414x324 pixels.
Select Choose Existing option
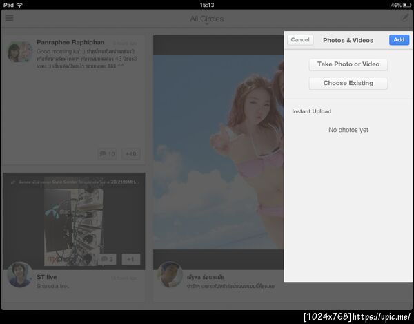(348, 83)
